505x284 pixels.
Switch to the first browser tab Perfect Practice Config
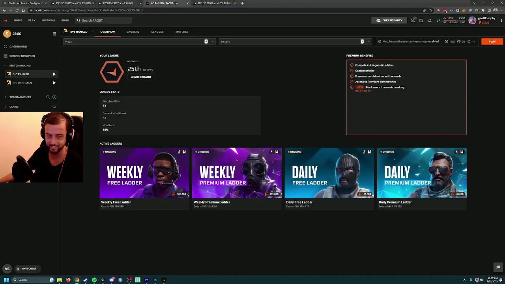point(24,3)
